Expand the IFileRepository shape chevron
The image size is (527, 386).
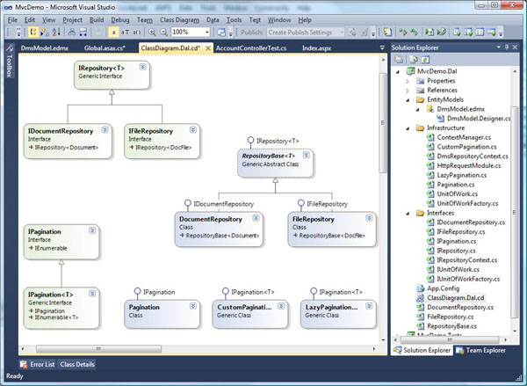pyautogui.click(x=193, y=129)
